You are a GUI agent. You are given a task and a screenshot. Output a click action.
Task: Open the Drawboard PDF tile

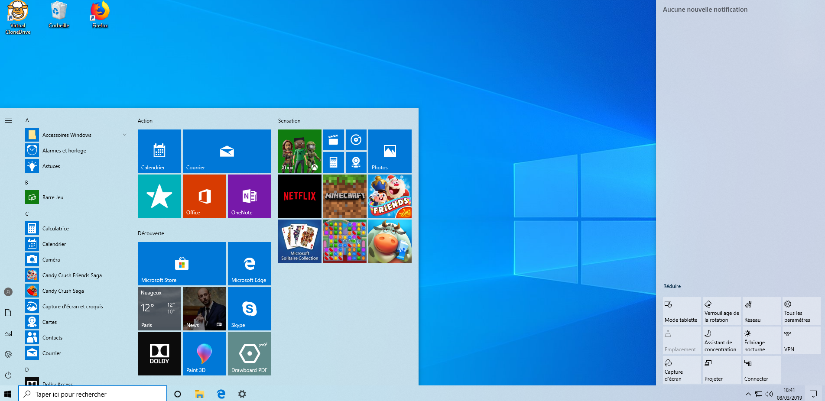(249, 354)
